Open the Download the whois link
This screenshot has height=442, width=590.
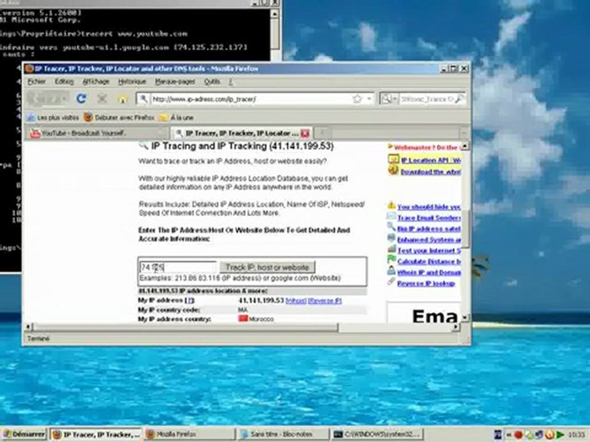point(430,172)
